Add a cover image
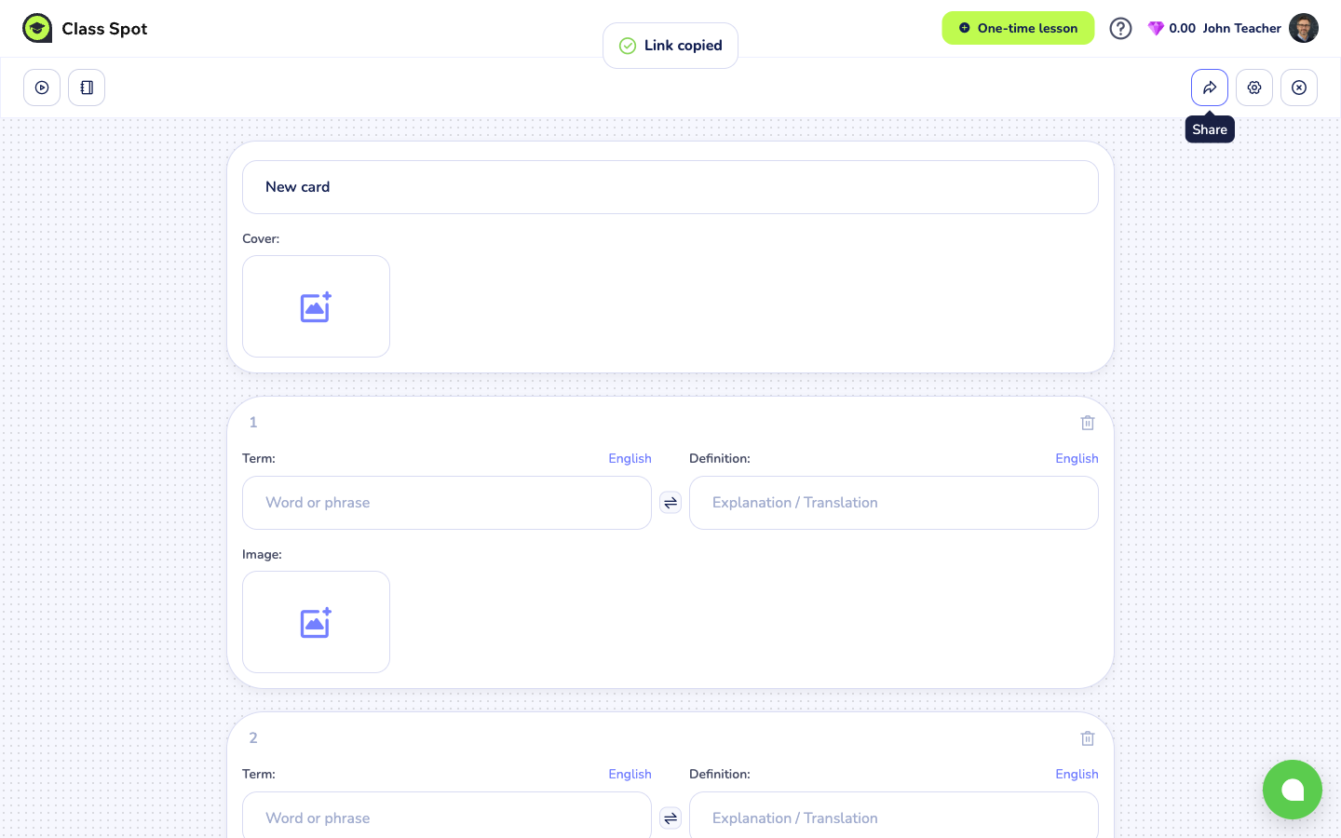The width and height of the screenshot is (1341, 838). [x=316, y=306]
